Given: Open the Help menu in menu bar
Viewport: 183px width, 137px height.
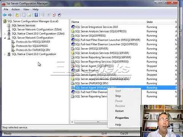Looking at the screenshot, I should [35, 10].
